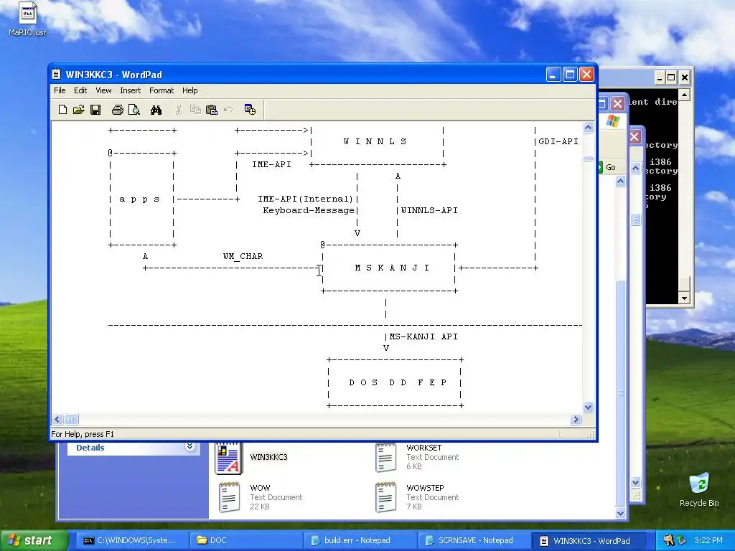Click command prompt window scrollbar down arrow
The image size is (735, 551).
pos(684,298)
